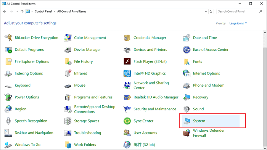
Task: Click the vertical scrollbar down arrow
Action: point(265,148)
